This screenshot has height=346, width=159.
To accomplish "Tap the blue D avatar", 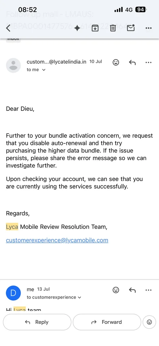I will point(13,293).
